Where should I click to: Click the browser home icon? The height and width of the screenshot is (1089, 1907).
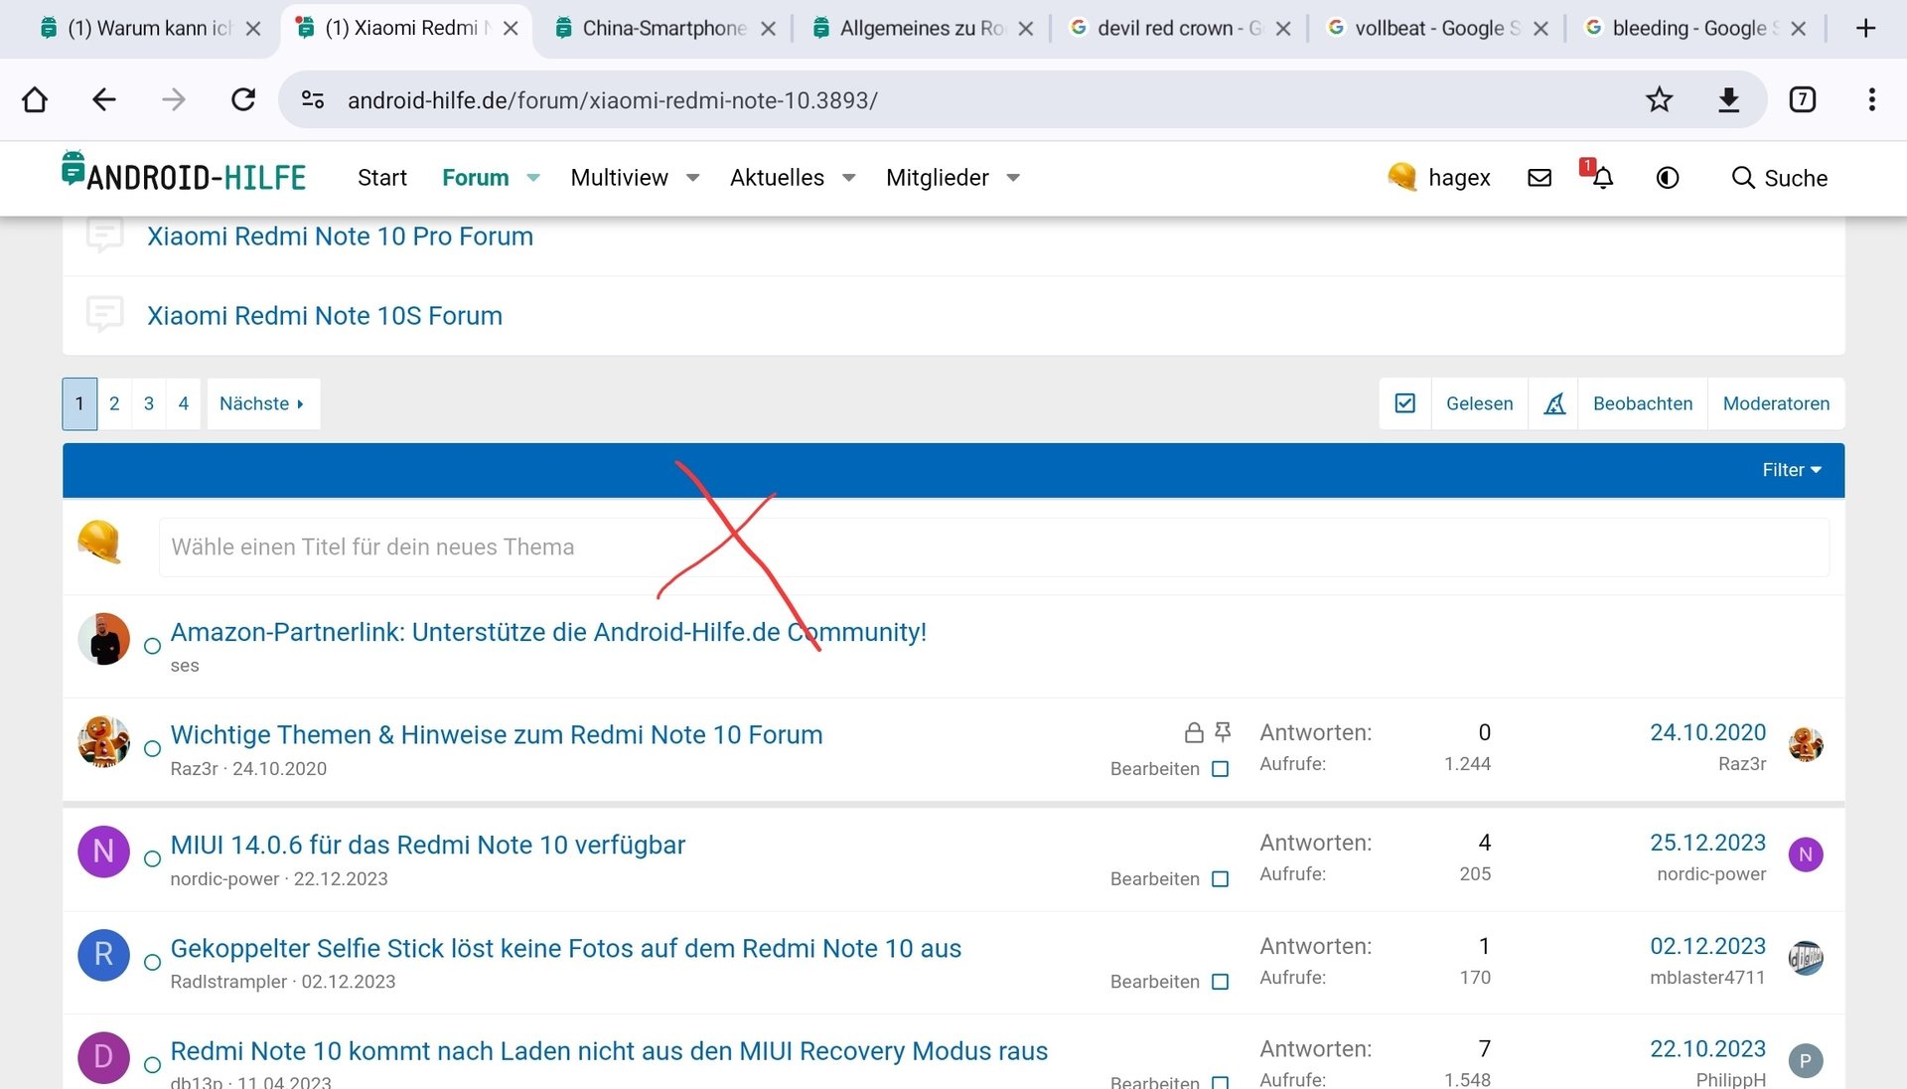click(35, 99)
